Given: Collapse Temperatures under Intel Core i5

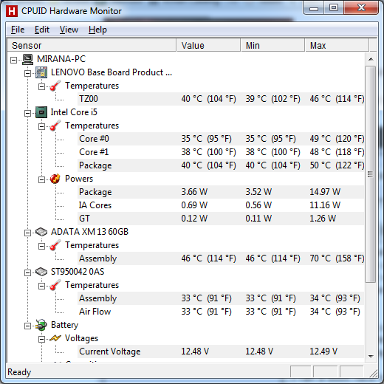Looking at the screenshot, I should (41, 126).
